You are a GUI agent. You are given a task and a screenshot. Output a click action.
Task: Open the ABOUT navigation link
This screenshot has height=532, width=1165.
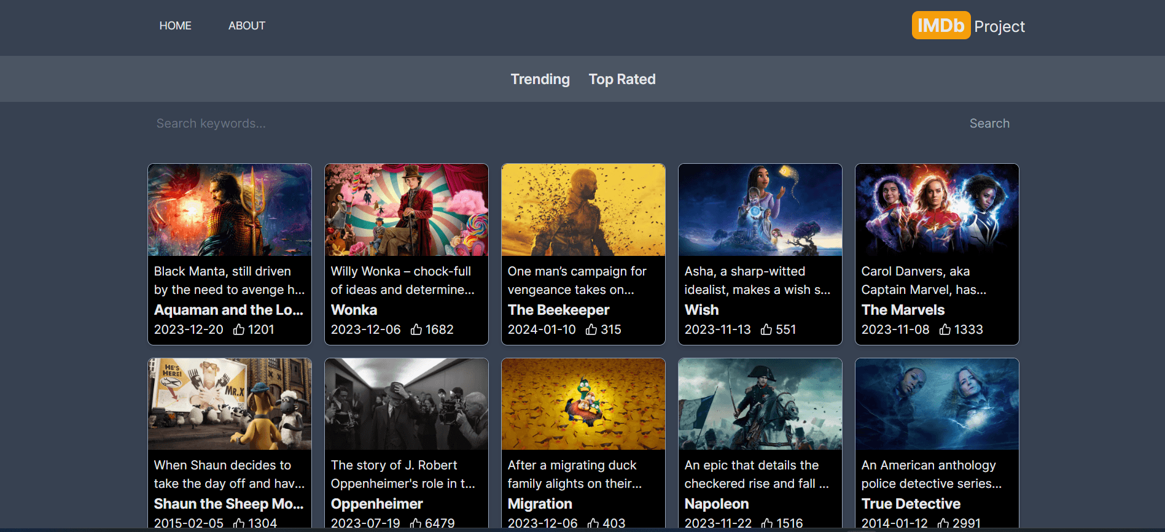click(247, 26)
